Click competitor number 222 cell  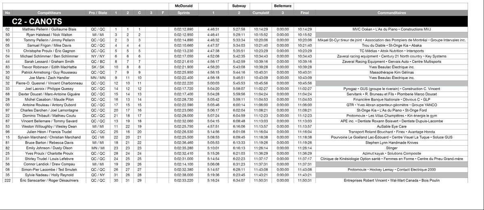click(8, 181)
